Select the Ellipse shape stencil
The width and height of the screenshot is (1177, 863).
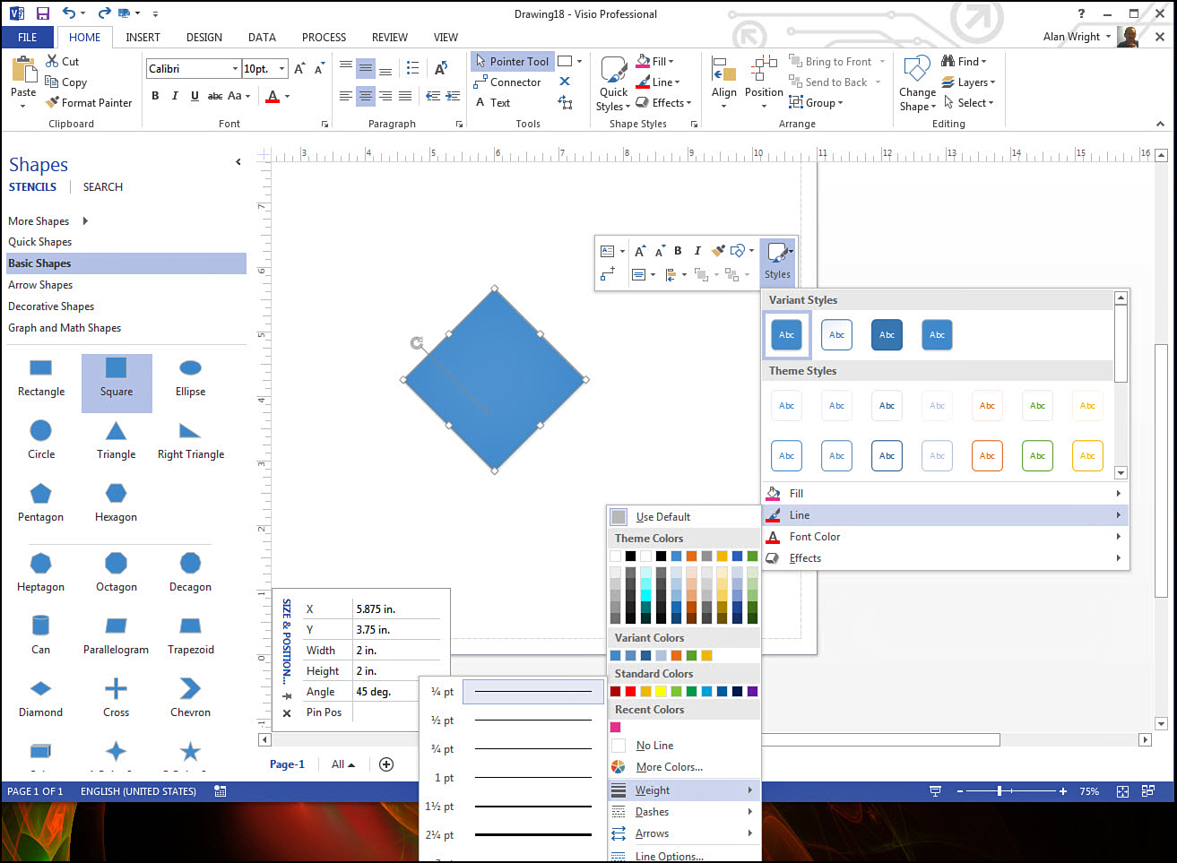(190, 377)
